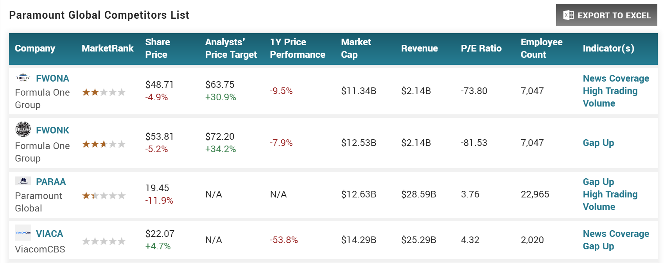Export the competitors list to Excel
The height and width of the screenshot is (263, 664).
(607, 15)
